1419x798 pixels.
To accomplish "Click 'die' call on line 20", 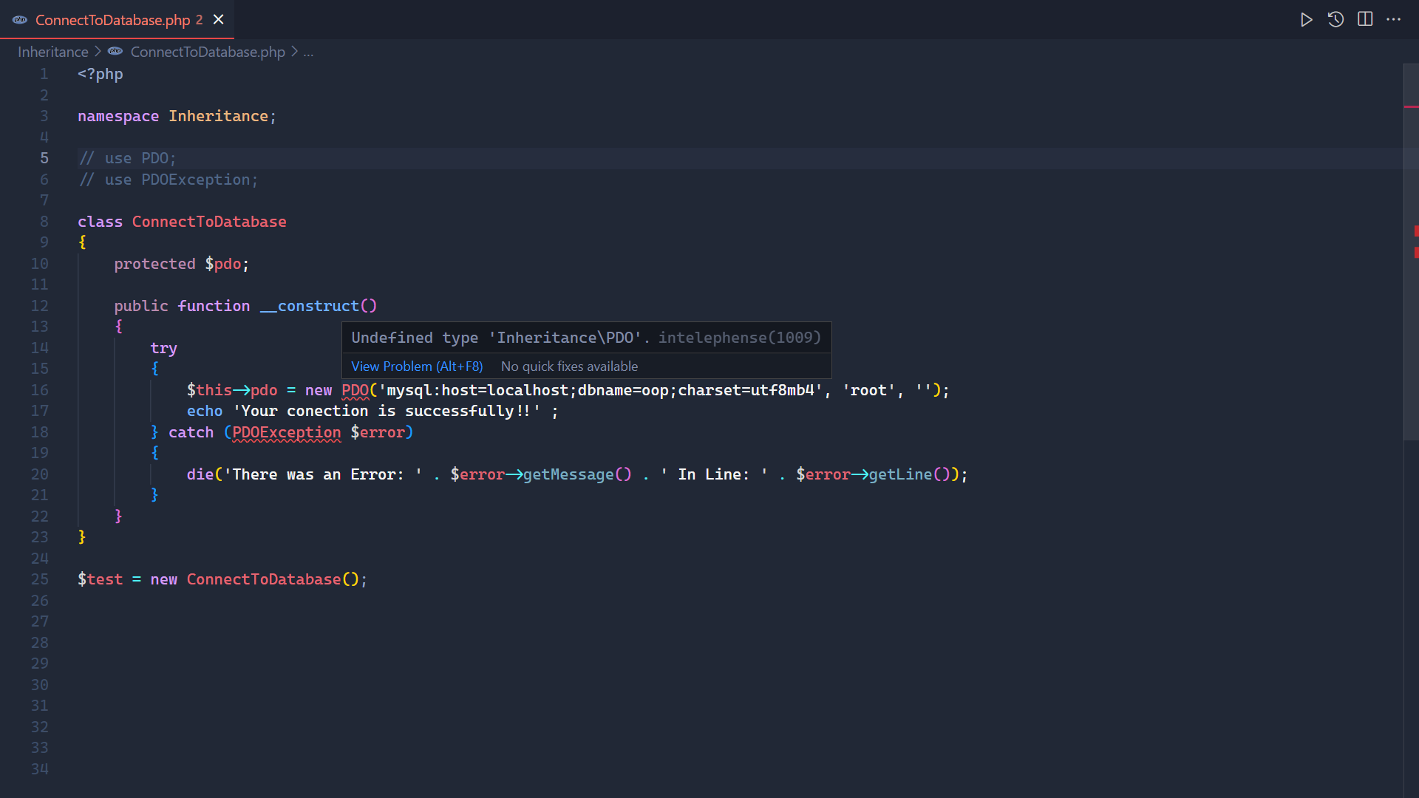I will click(200, 474).
